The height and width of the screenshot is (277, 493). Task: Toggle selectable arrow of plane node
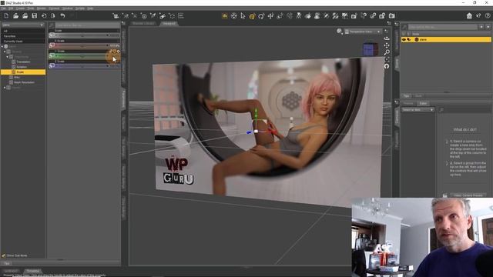pyautogui.click(x=409, y=39)
